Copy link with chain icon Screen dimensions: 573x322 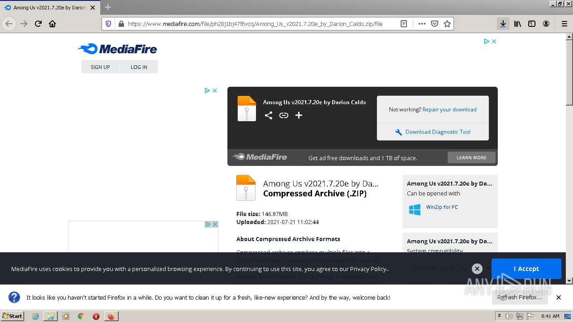284,115
